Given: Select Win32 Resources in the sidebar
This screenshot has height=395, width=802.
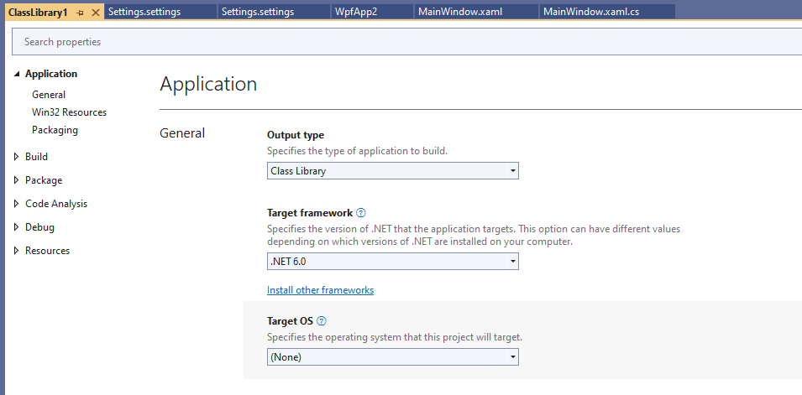Looking at the screenshot, I should pos(69,112).
